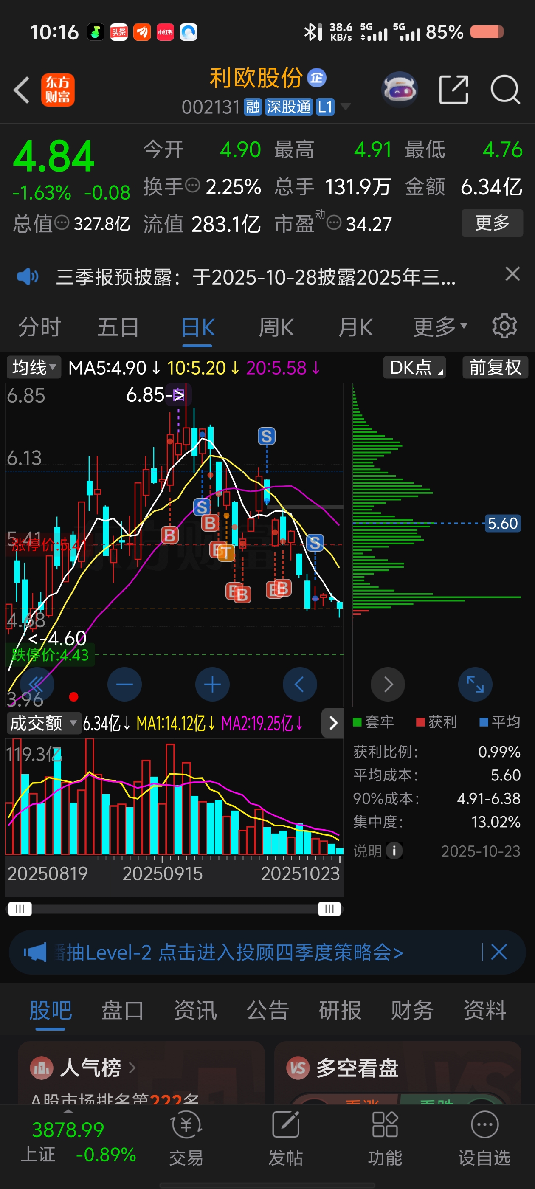Open the 股吧 tab
The image size is (535, 1189).
[50, 1011]
